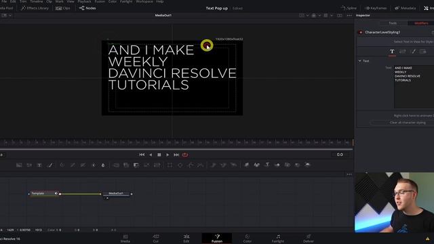Add a Merge node from the toolbar

point(116,165)
